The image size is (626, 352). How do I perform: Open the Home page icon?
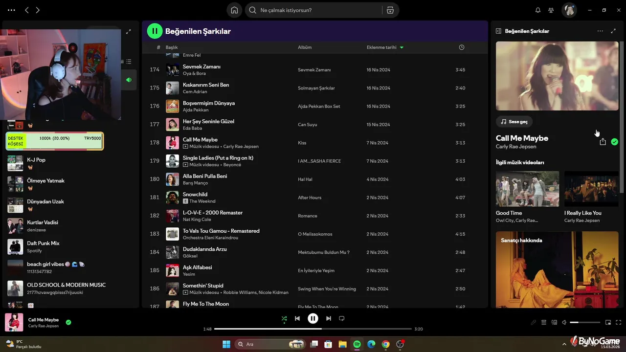[234, 10]
